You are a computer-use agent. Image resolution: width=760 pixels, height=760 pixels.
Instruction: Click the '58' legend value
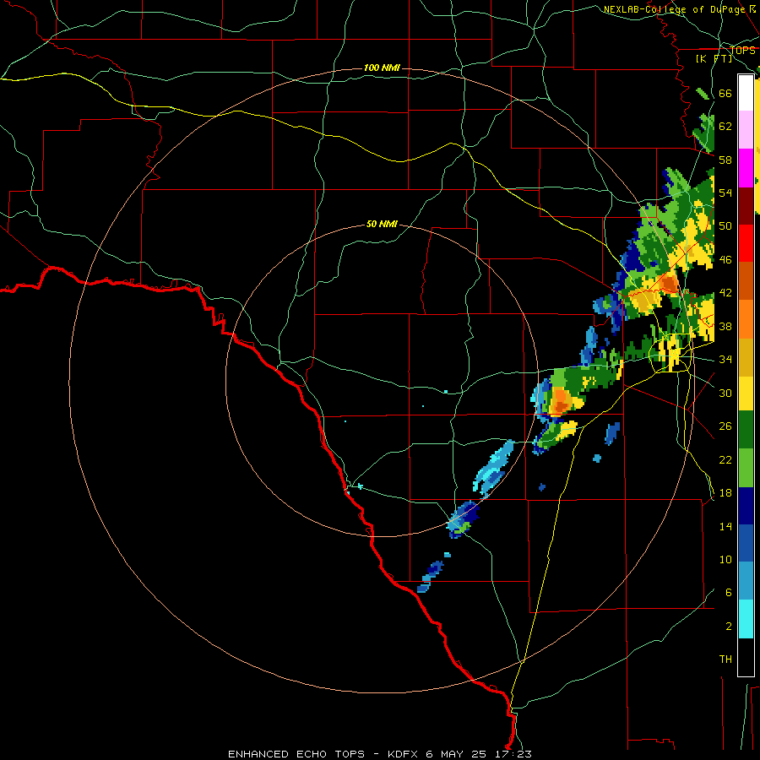point(725,160)
